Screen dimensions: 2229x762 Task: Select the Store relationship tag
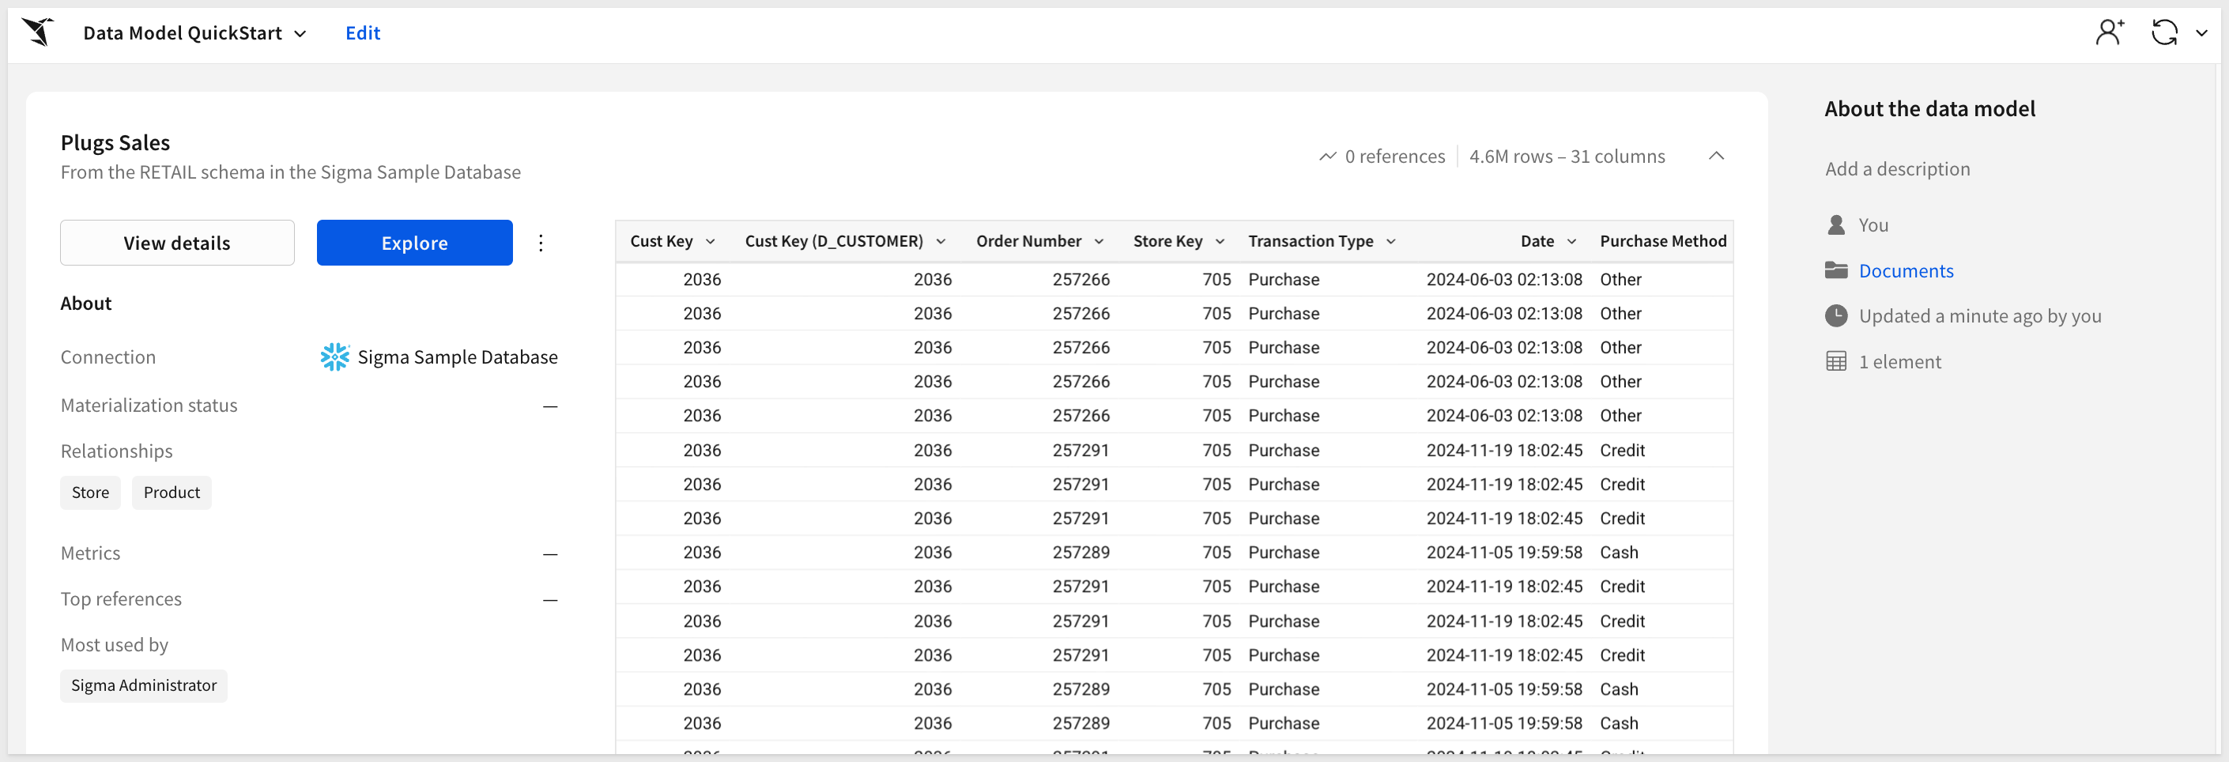90,493
